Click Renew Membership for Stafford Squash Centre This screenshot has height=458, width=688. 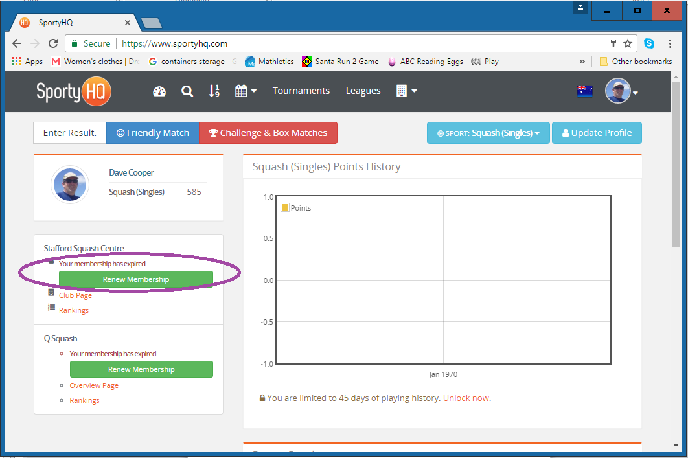click(135, 279)
